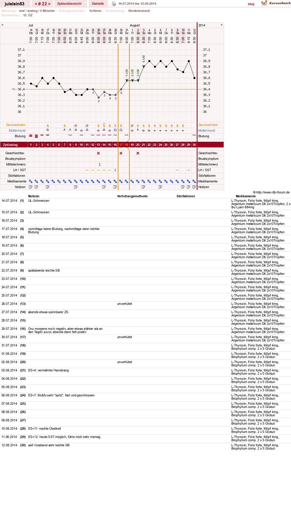Click the Zyklustag row header

tap(10, 145)
